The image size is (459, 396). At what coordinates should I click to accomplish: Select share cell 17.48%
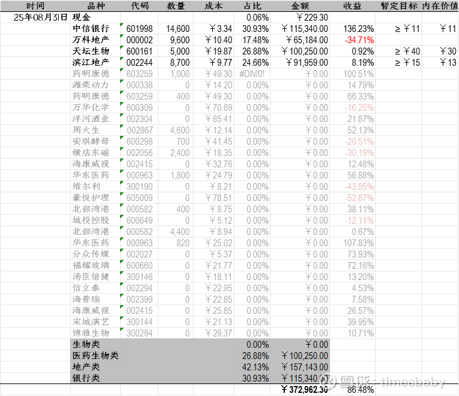pos(252,40)
